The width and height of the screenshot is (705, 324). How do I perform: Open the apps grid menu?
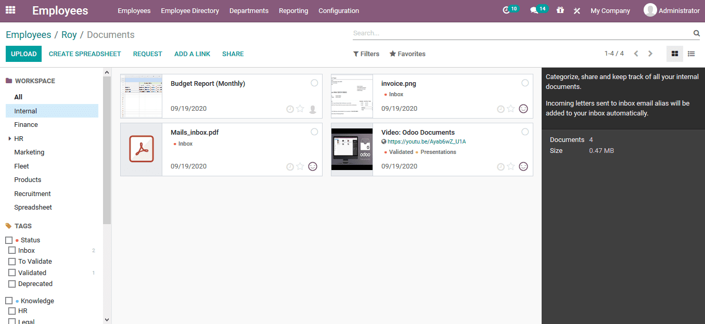coord(10,10)
